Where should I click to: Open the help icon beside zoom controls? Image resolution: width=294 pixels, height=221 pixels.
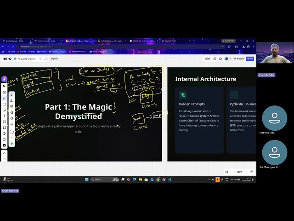[252, 172]
